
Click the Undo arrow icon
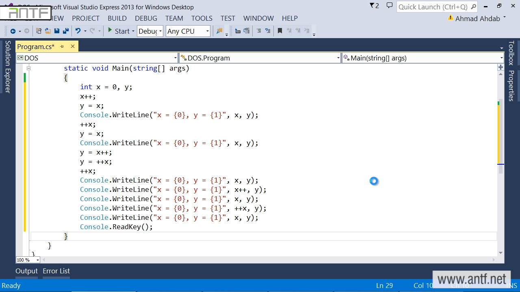pos(78,31)
